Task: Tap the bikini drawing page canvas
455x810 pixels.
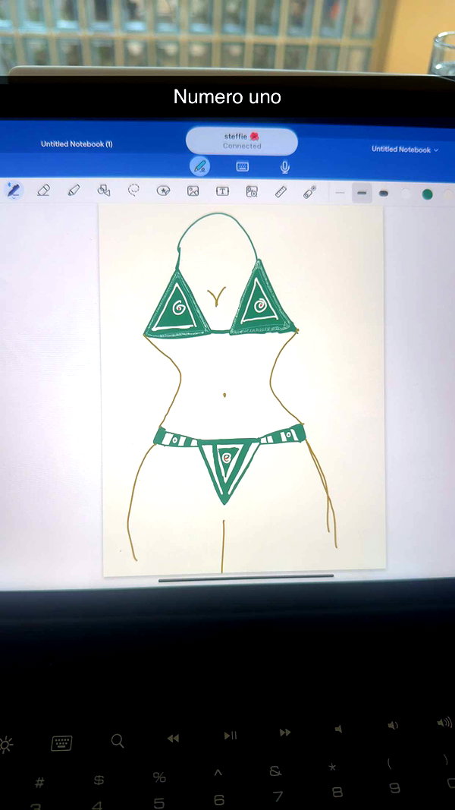Action: click(243, 390)
